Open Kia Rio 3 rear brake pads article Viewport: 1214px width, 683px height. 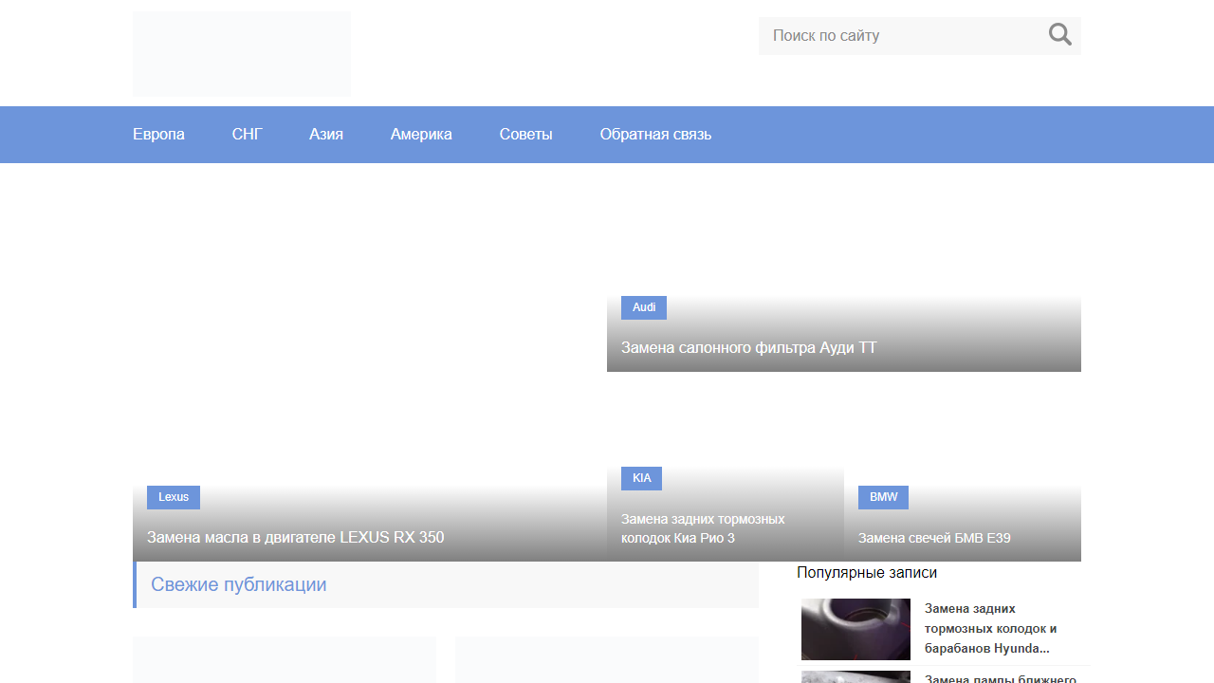point(703,528)
